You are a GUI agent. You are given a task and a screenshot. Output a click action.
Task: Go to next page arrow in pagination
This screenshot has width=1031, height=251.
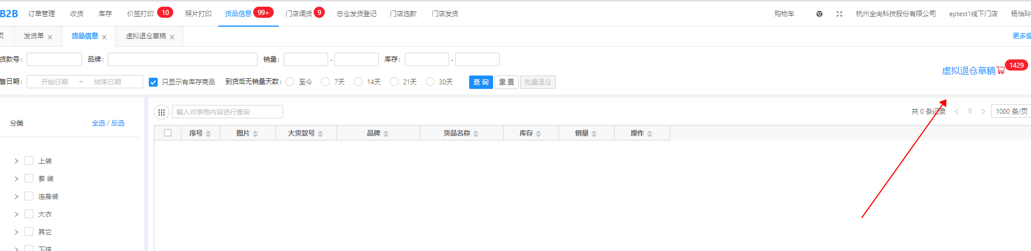point(983,112)
